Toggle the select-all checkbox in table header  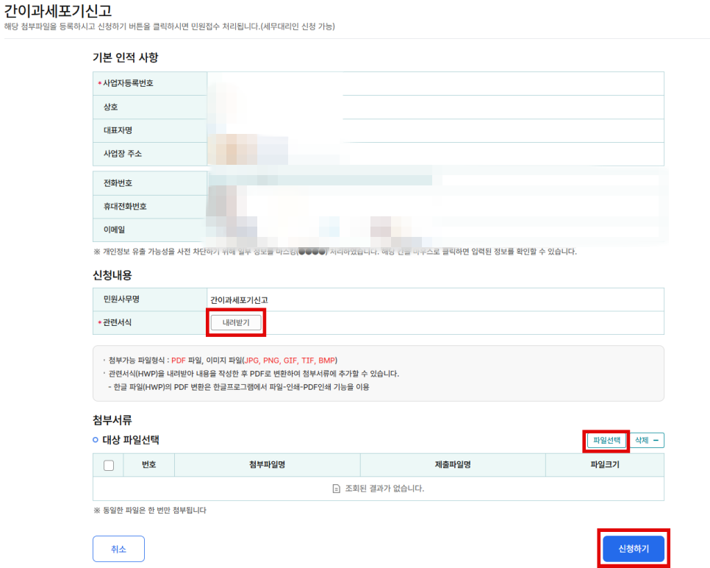pos(109,465)
